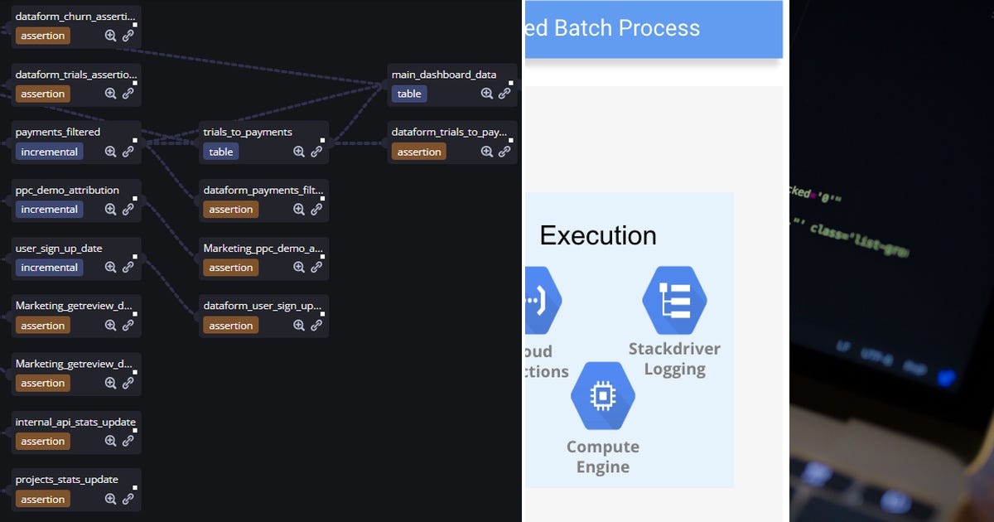Click the magnifier icon on ppc_demo_attribution
Viewport: 994px width, 522px height.
point(110,209)
